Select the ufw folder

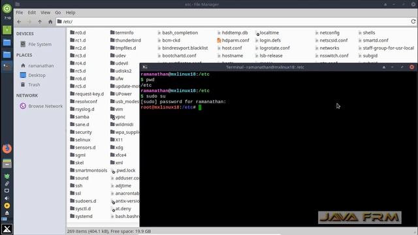(x=117, y=78)
